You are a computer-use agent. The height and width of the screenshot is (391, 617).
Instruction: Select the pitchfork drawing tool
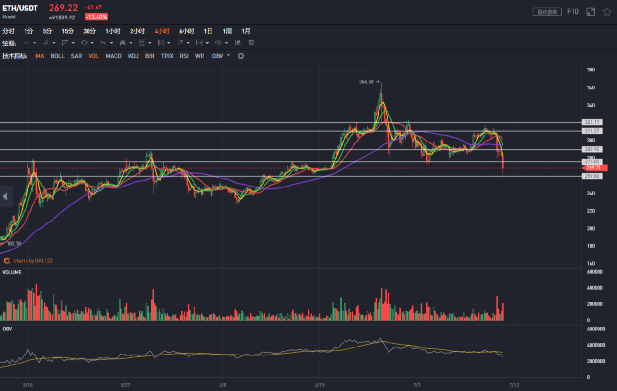pyautogui.click(x=123, y=43)
